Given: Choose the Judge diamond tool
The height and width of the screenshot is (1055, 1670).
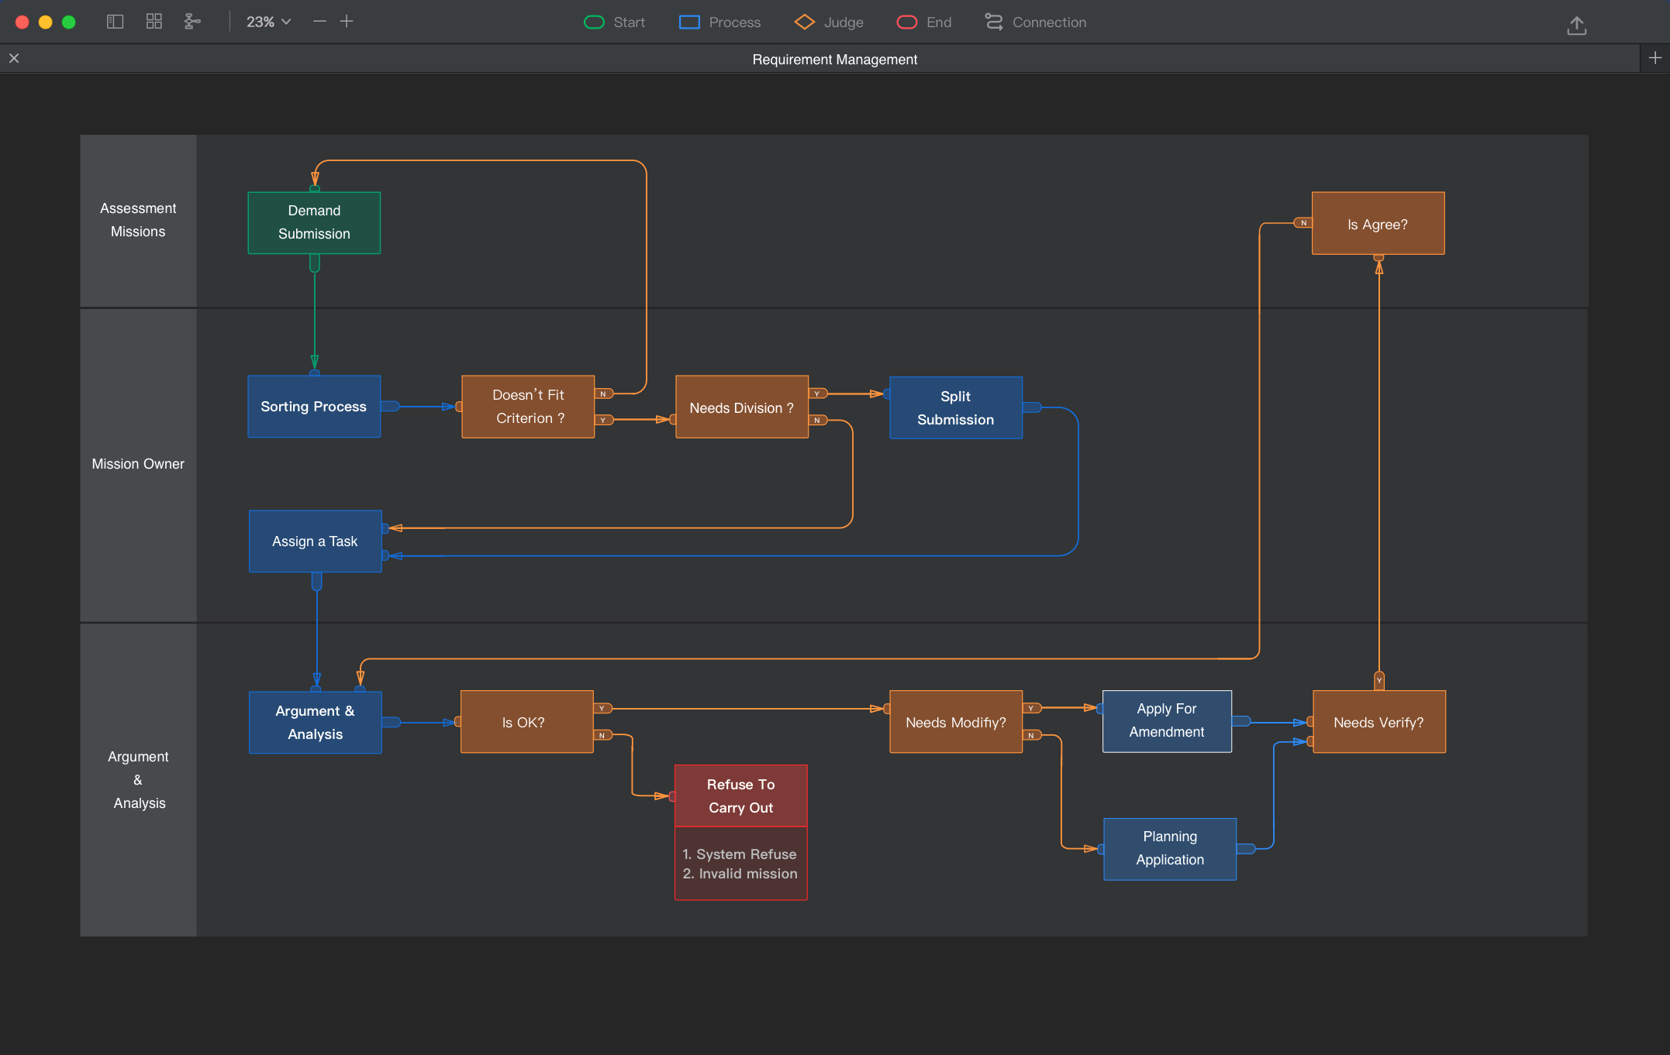Looking at the screenshot, I should [x=829, y=22].
